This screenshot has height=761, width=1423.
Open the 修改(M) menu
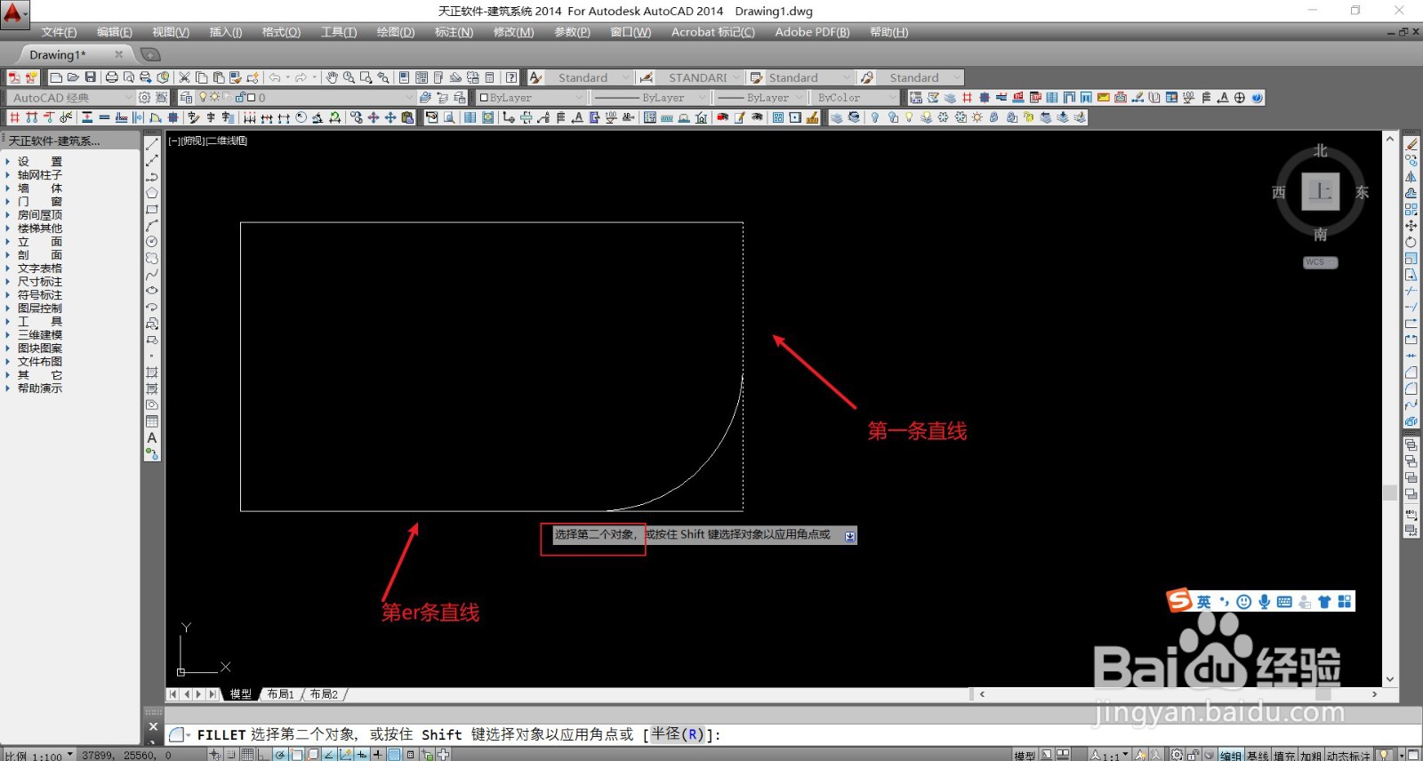(514, 32)
